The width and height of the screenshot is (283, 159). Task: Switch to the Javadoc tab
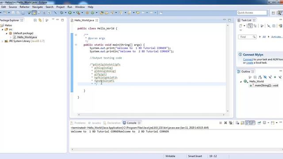(x=95, y=123)
